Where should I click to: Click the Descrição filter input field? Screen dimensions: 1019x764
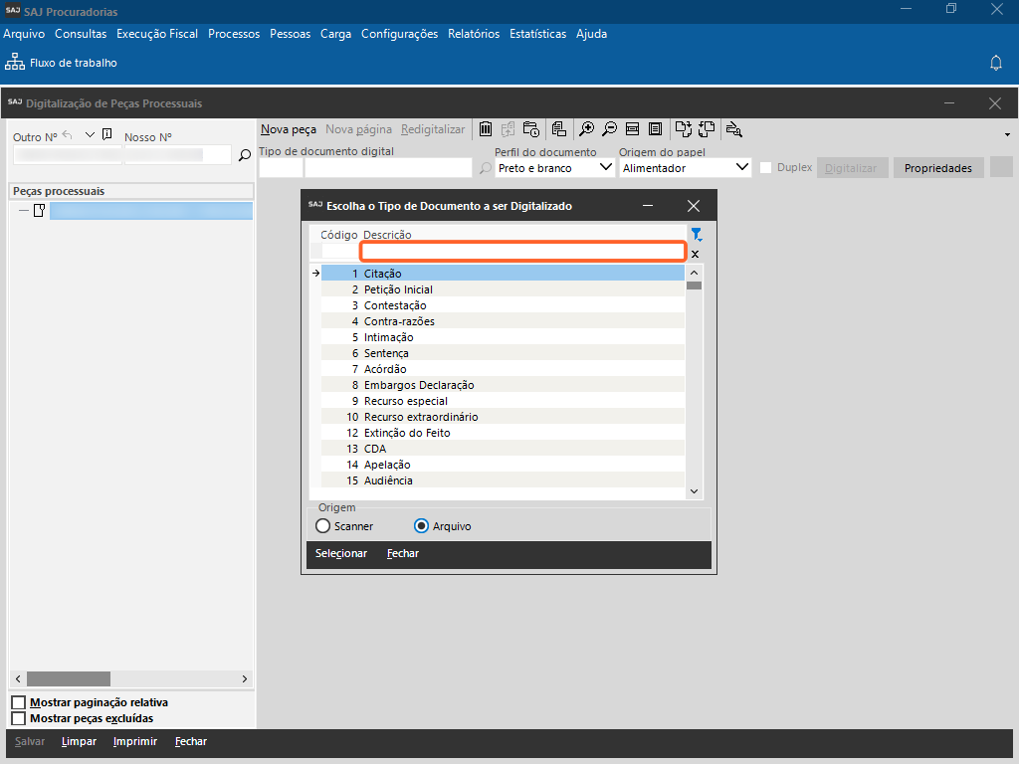(522, 253)
